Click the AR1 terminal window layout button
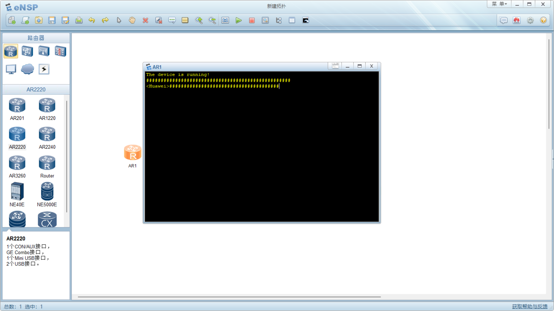Viewport: 554px width, 311px height. pos(335,66)
